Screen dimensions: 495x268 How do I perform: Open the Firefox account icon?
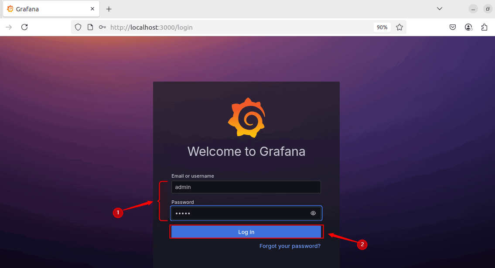(x=468, y=27)
